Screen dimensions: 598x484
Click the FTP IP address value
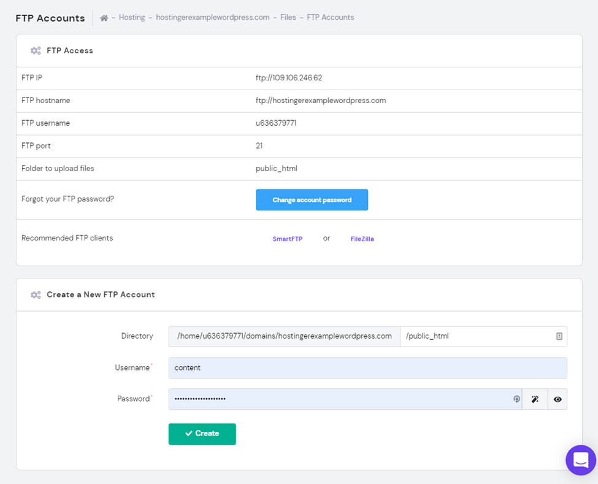point(288,79)
